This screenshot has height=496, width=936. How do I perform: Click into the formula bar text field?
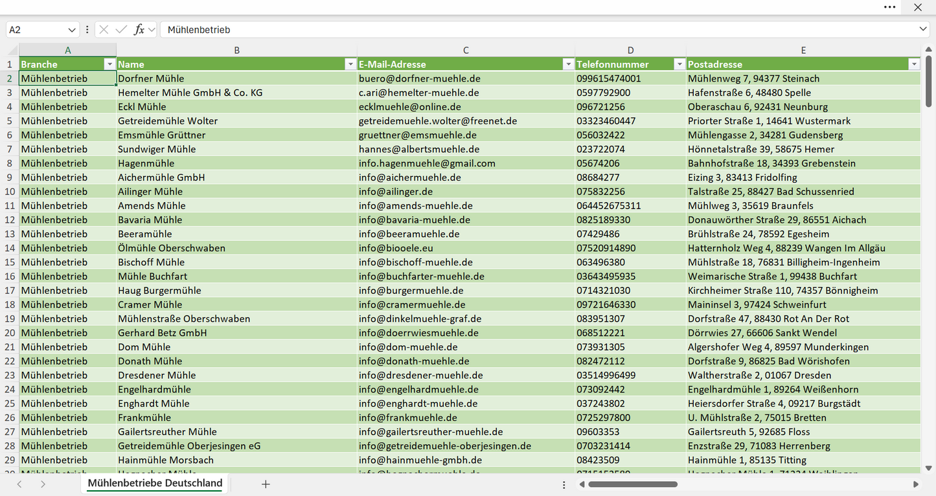tap(538, 30)
